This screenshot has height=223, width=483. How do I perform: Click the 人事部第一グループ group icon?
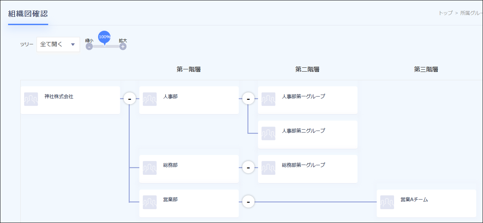point(268,99)
